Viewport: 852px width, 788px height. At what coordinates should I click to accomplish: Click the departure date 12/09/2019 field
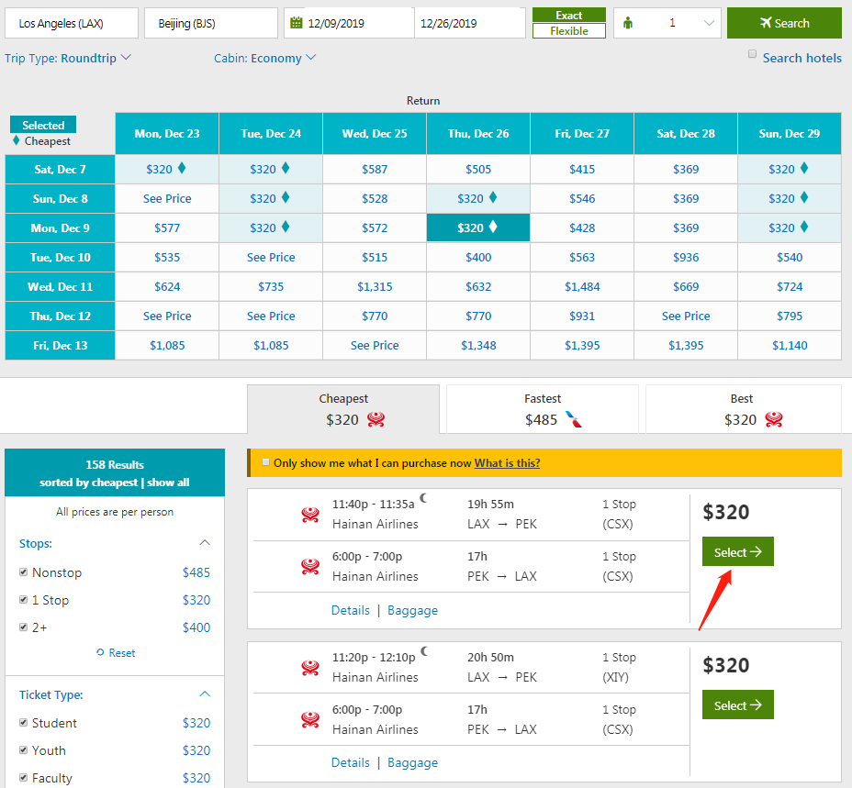pos(350,23)
